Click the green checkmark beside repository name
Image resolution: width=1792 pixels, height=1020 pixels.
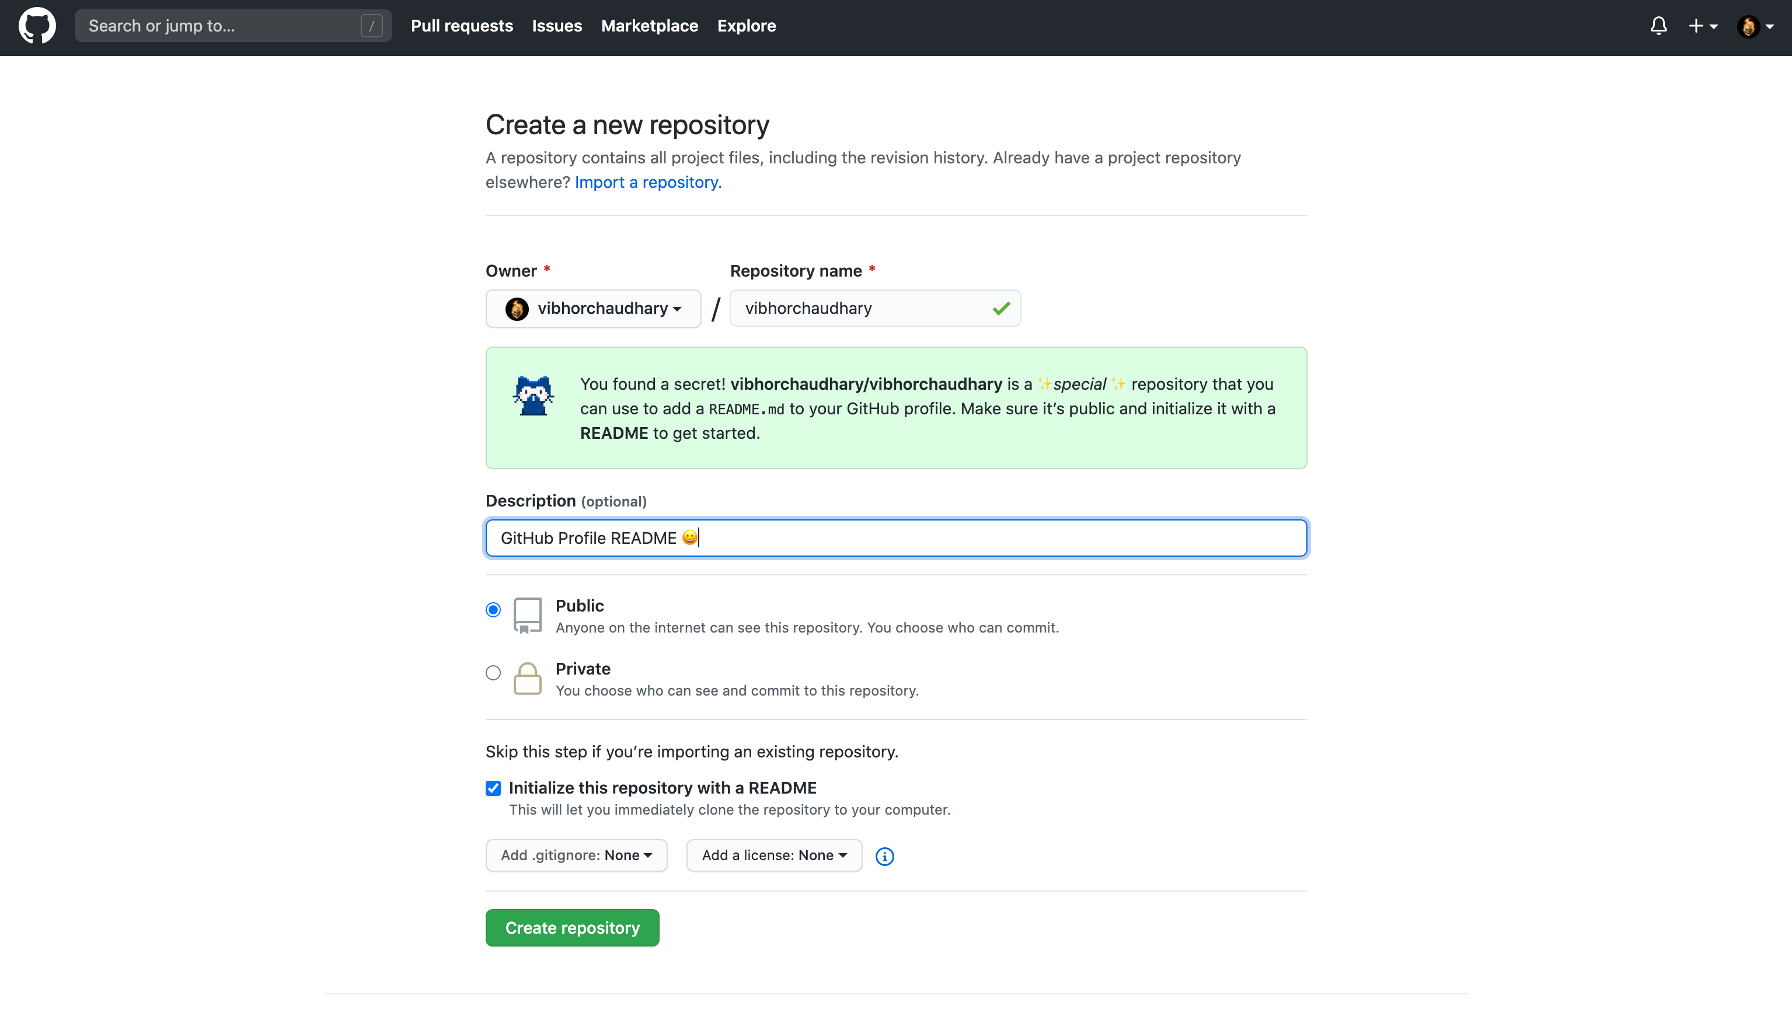click(1000, 308)
